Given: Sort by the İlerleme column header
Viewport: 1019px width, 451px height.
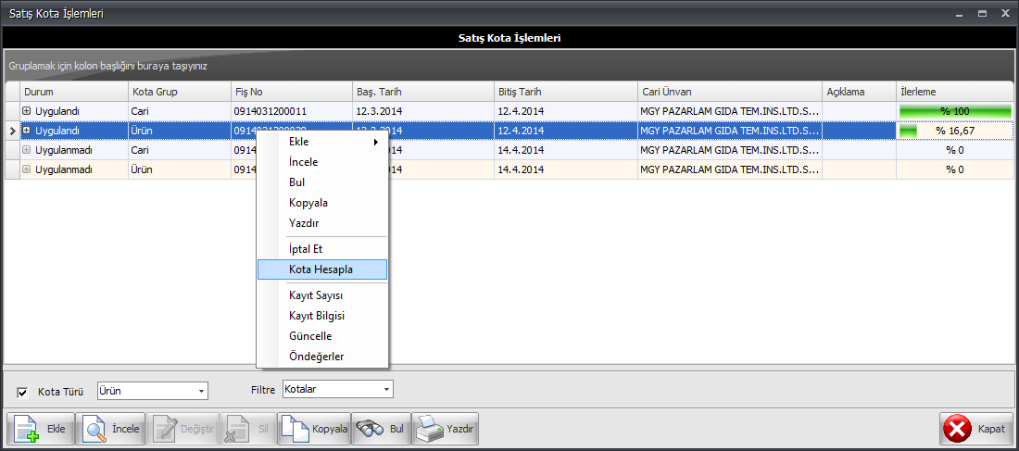Looking at the screenshot, I should 955,92.
